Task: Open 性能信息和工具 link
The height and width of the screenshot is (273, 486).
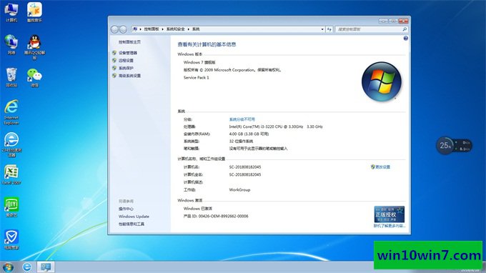Action: click(131, 224)
